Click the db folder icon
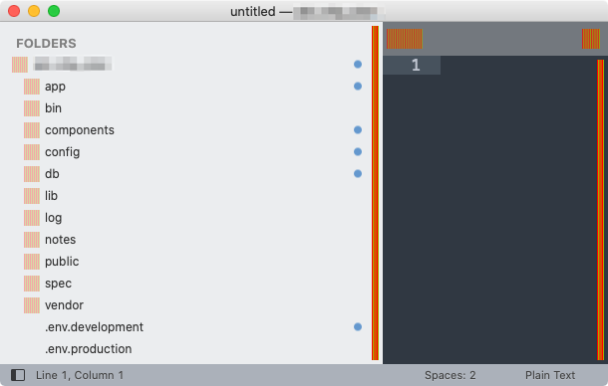Screen dimensions: 608x386 [x=32, y=174]
